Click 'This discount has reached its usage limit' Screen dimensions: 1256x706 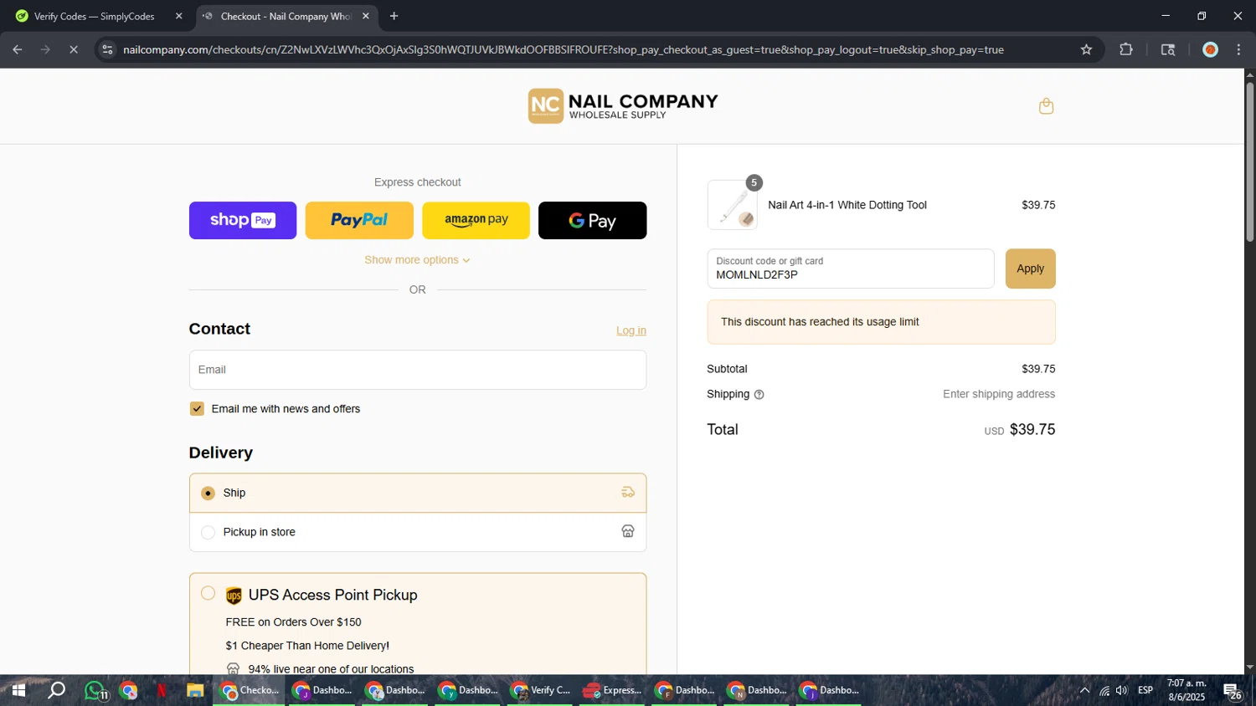click(x=820, y=322)
